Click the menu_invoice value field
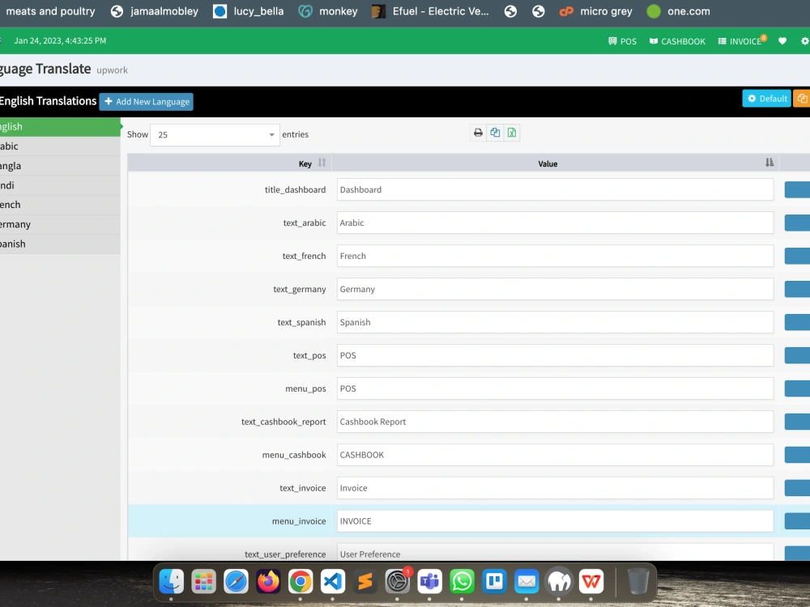 point(555,520)
